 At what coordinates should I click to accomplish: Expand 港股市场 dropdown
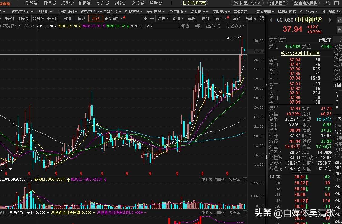click(199, 12)
